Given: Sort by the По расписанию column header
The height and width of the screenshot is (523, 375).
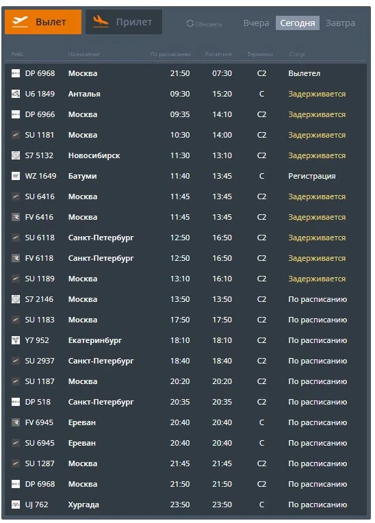Looking at the screenshot, I should click(x=170, y=54).
